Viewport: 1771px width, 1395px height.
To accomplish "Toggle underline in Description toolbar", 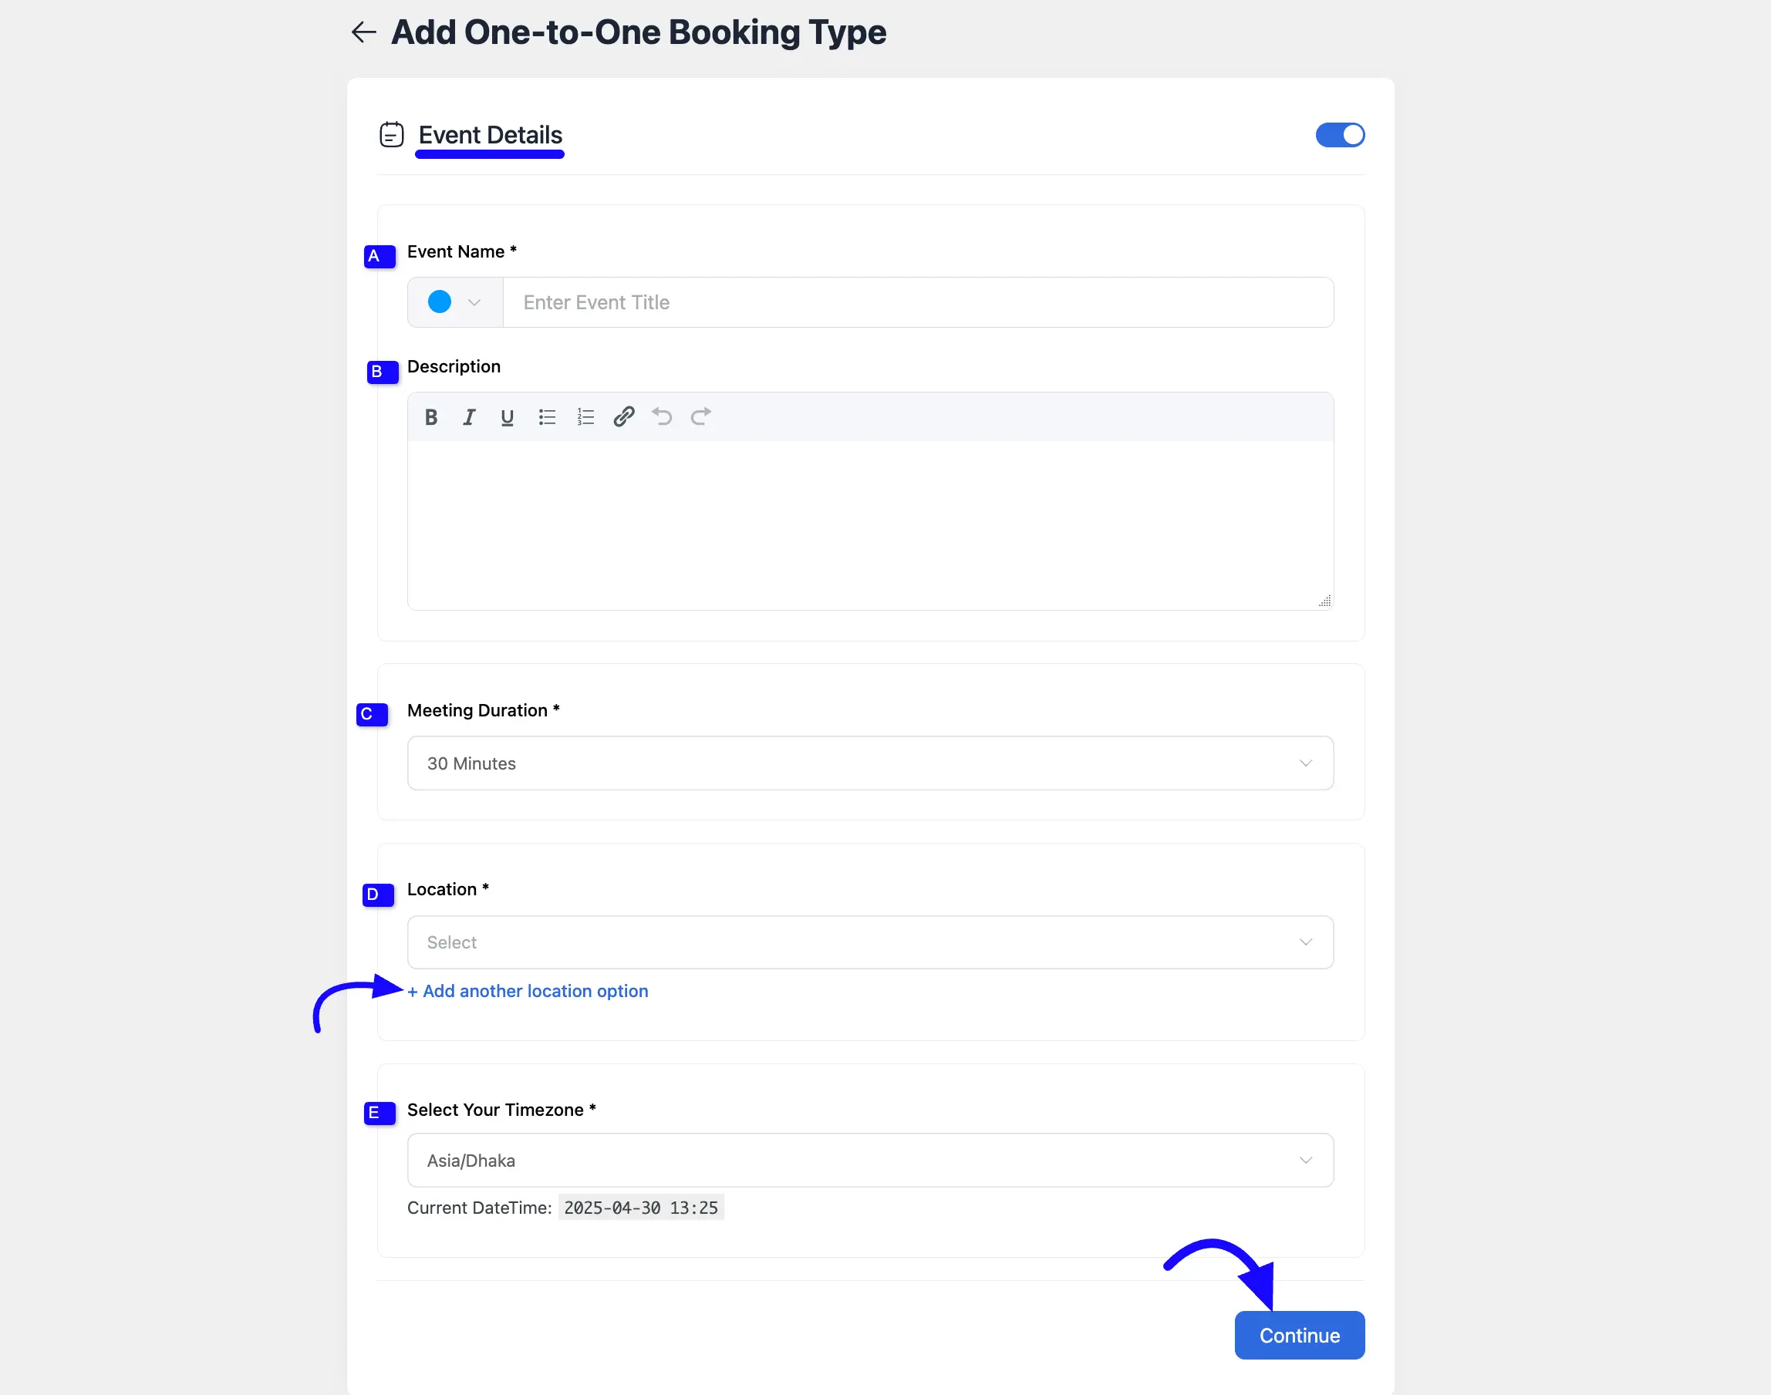I will [x=508, y=417].
